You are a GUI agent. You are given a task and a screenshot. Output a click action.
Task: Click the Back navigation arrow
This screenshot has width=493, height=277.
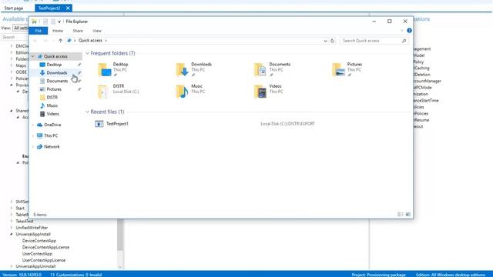(x=35, y=41)
